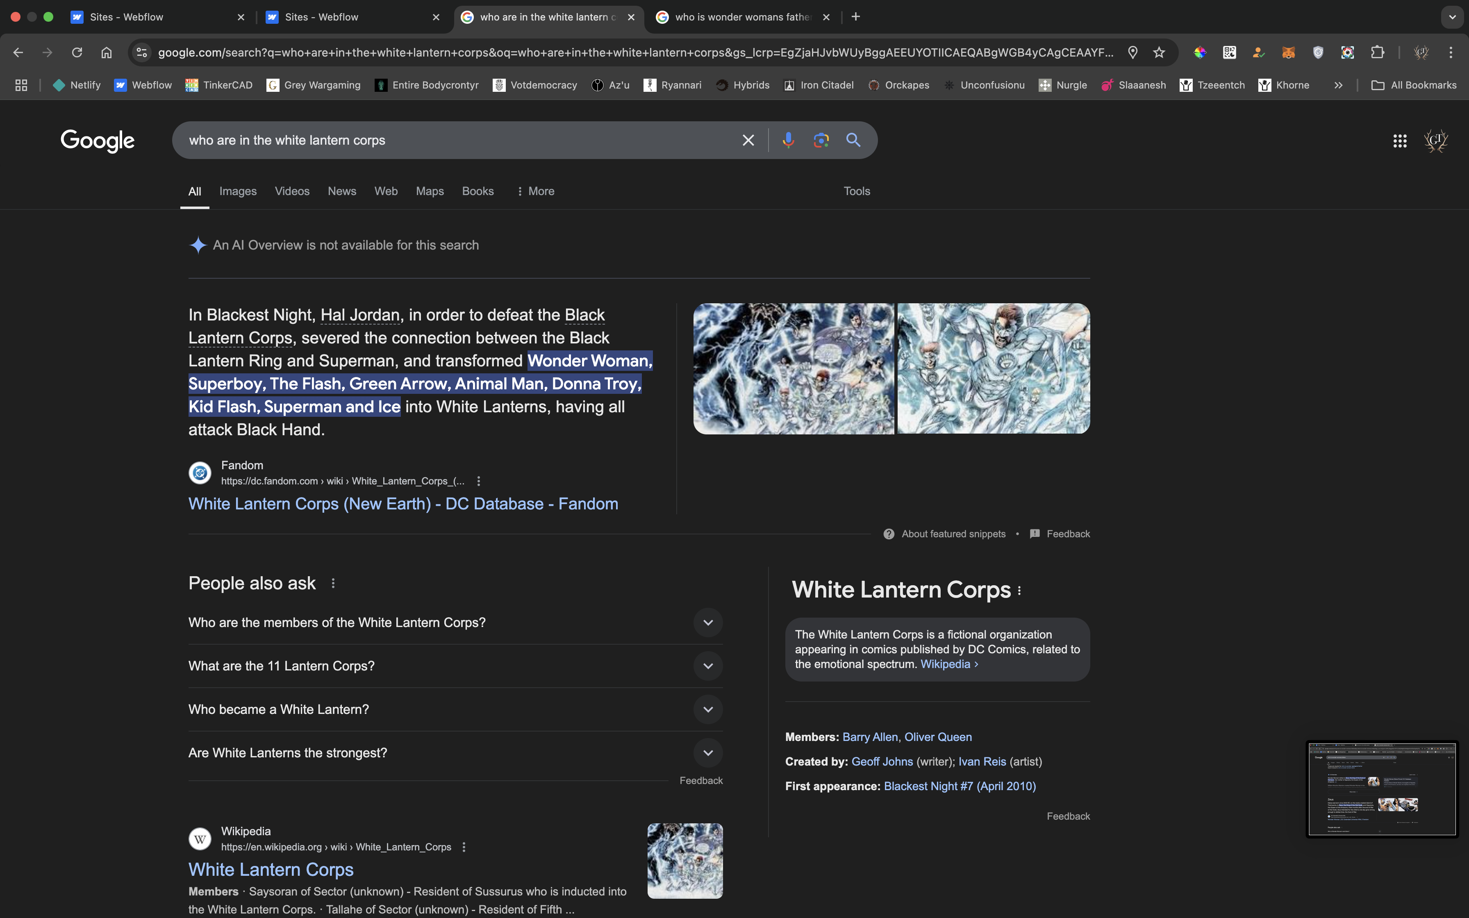Click the voice search microphone icon
Screen dimensions: 1469x918
click(788, 140)
